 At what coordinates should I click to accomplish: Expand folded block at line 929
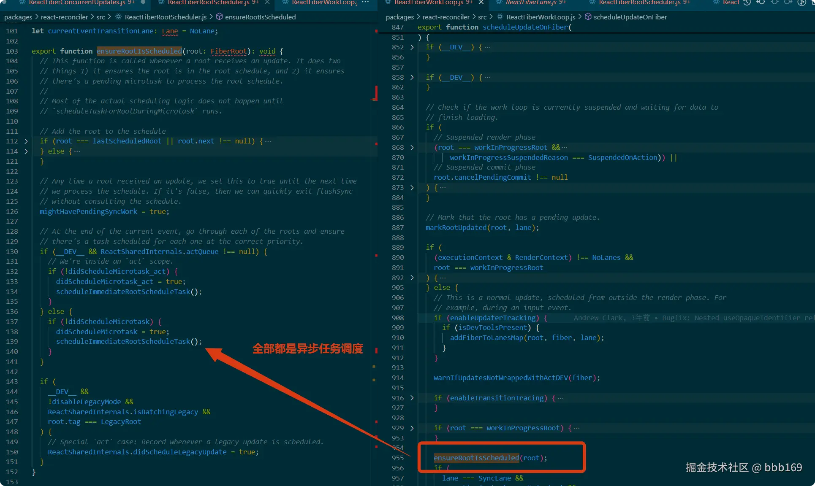(412, 428)
